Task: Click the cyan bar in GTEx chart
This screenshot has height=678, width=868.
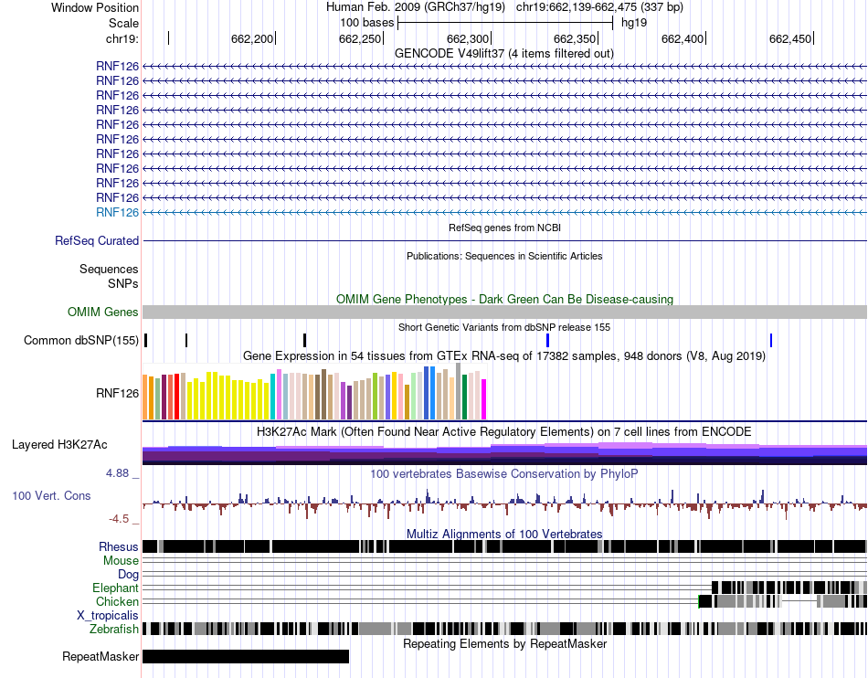Action: (x=273, y=397)
